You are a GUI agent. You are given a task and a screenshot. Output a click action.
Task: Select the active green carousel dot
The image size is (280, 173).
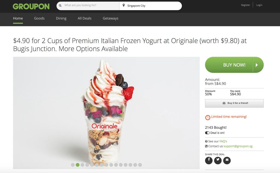click(x=77, y=165)
